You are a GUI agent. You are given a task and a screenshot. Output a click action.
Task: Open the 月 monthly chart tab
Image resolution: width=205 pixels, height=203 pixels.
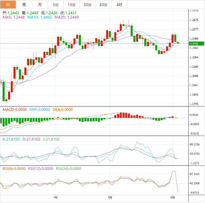tap(40, 5)
